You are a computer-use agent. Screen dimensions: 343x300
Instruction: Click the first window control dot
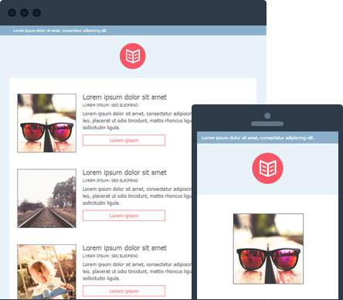pyautogui.click(x=12, y=12)
